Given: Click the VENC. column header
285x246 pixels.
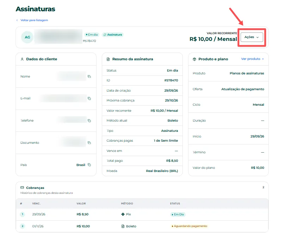Looking at the screenshot, I should coord(36,203).
